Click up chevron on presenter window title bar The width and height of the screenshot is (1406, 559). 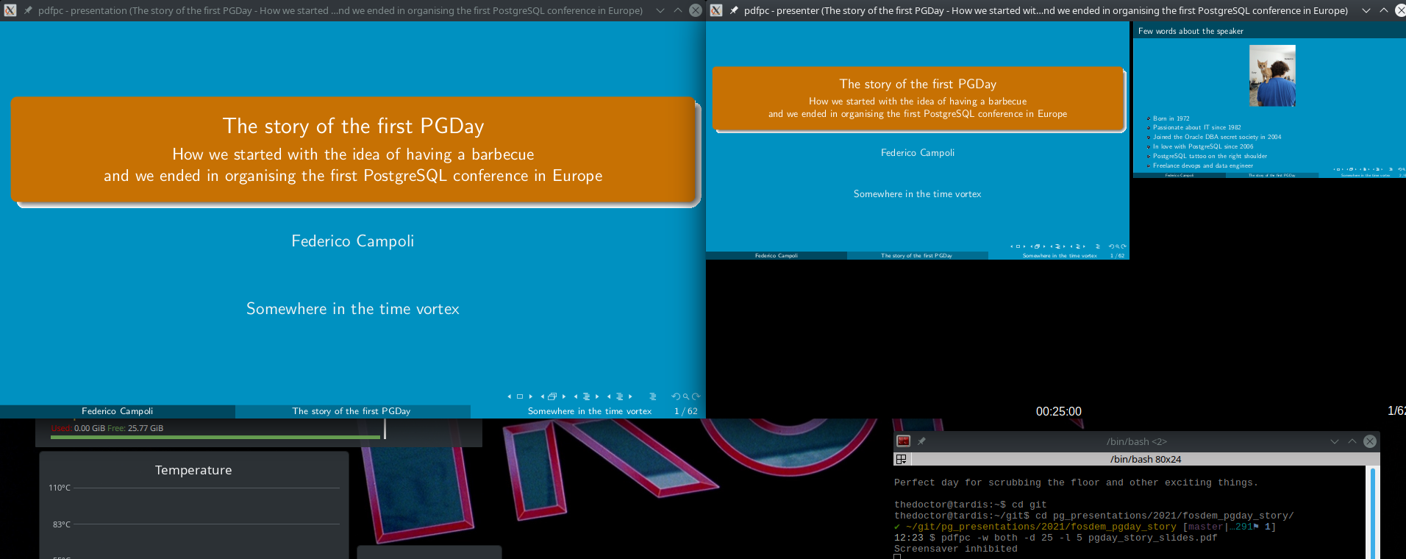[x=1383, y=10]
